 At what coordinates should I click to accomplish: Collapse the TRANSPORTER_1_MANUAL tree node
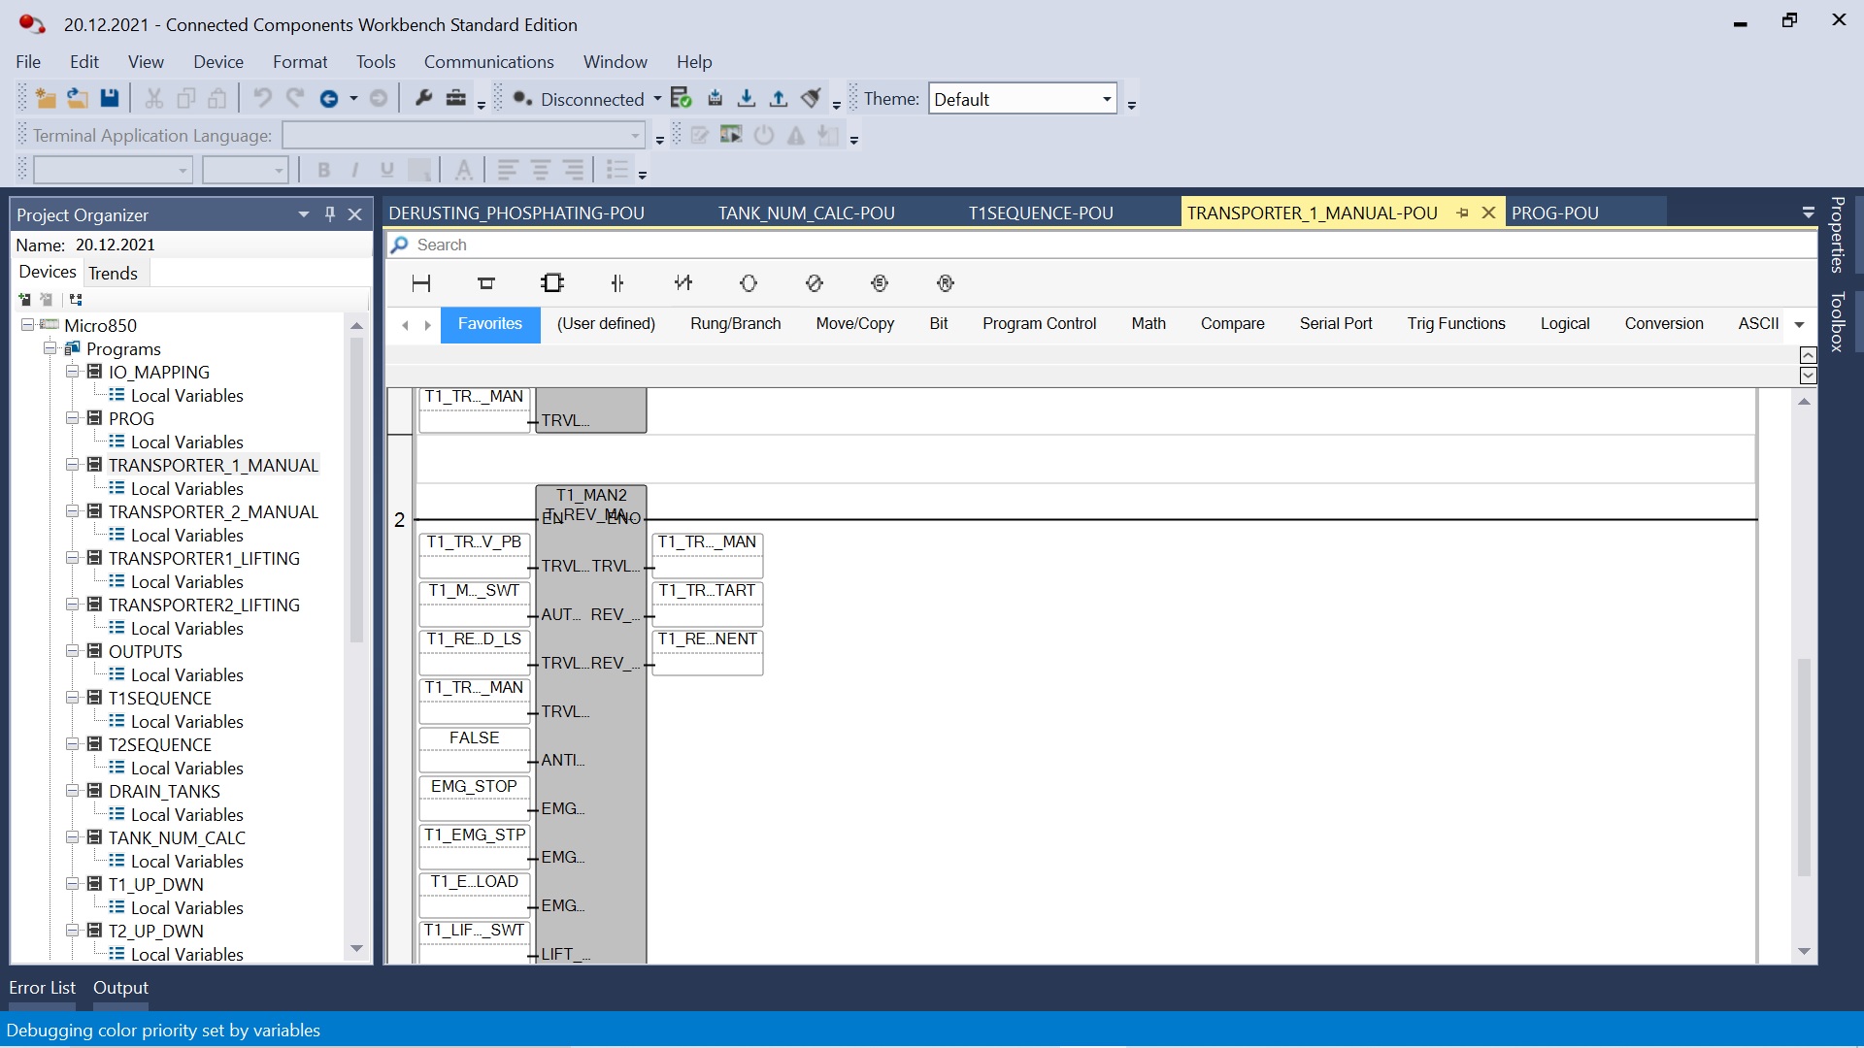[73, 465]
